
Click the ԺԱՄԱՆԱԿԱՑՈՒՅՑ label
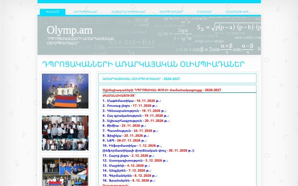click(x=119, y=95)
